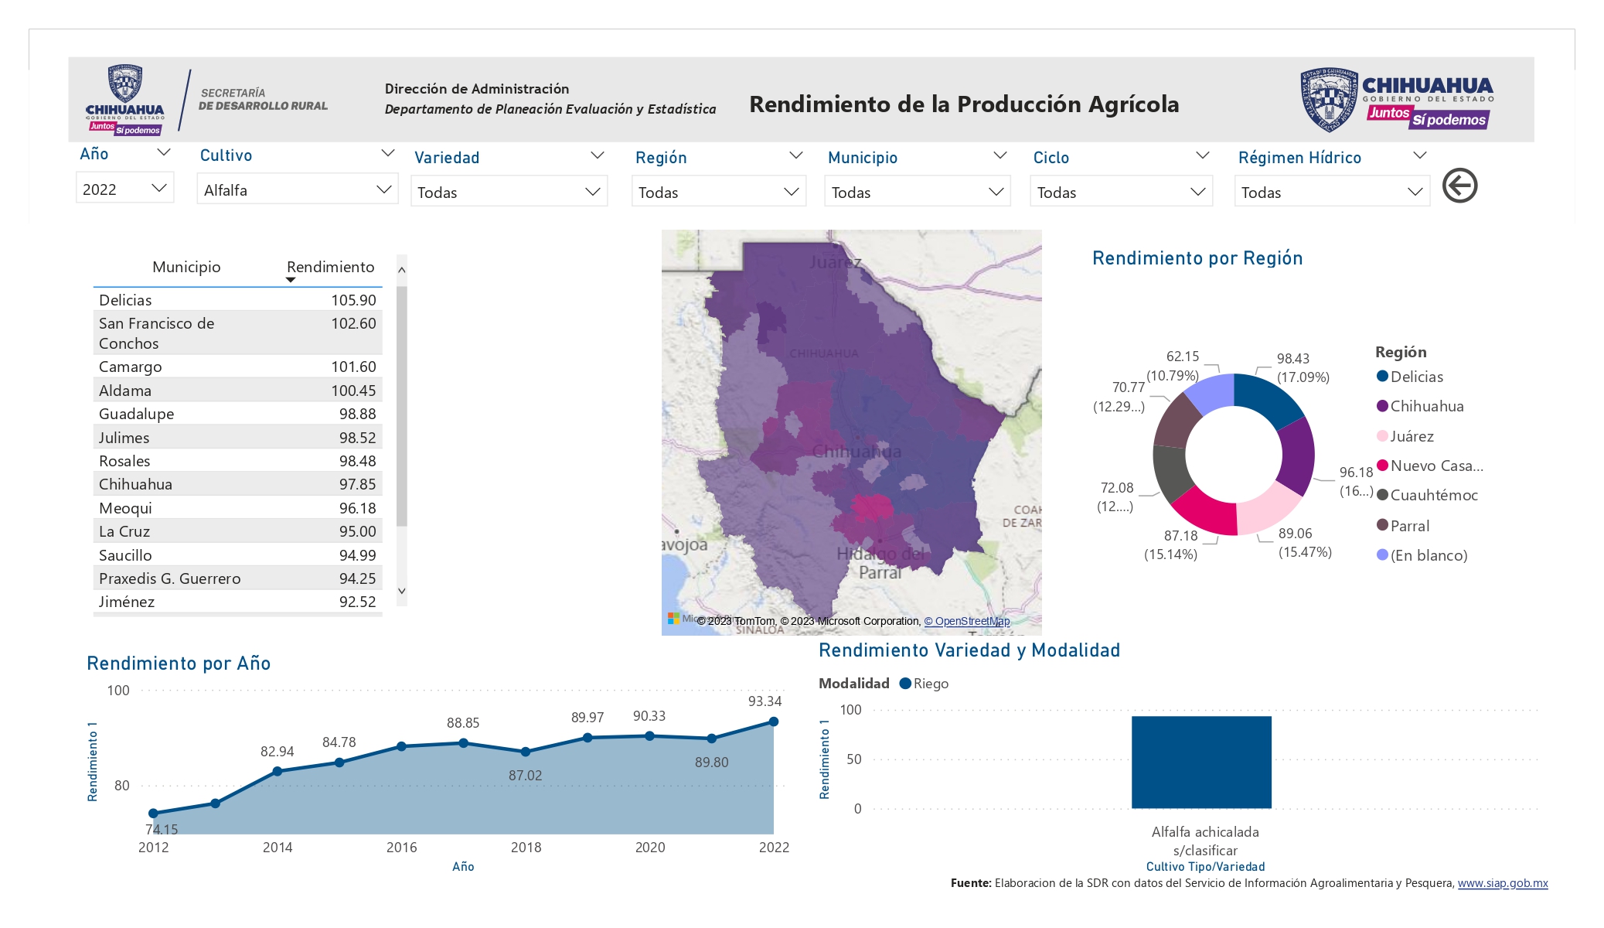Collapse the Año slicer header chevron

163,153
